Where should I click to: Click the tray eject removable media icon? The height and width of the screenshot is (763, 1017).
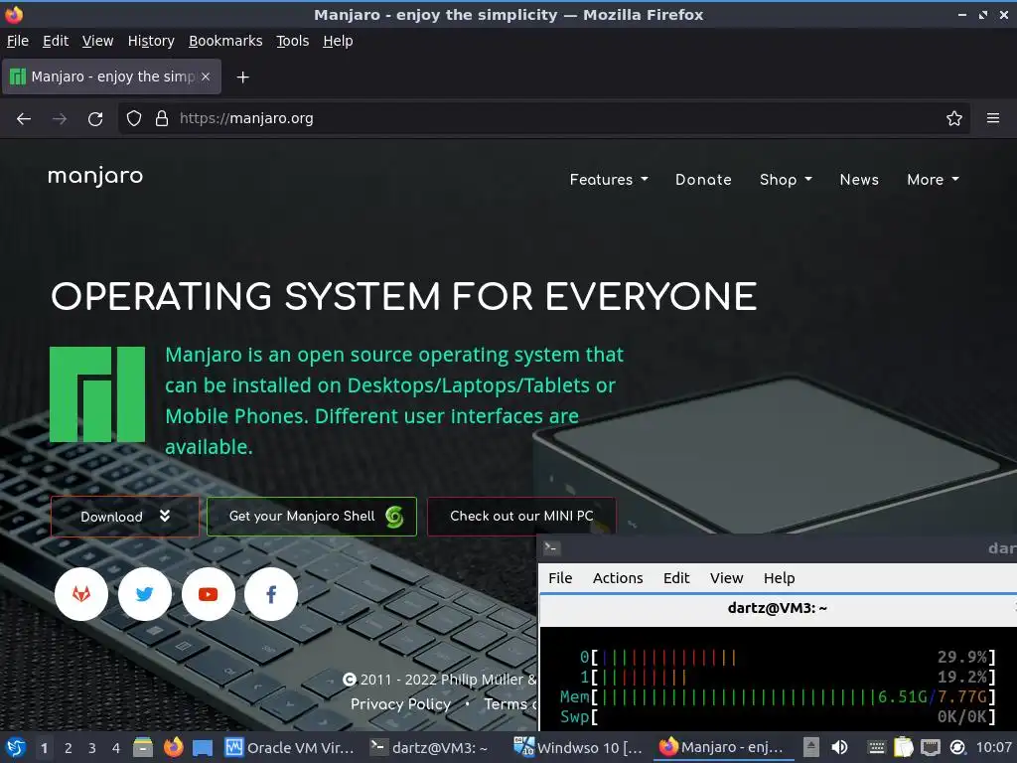[810, 747]
